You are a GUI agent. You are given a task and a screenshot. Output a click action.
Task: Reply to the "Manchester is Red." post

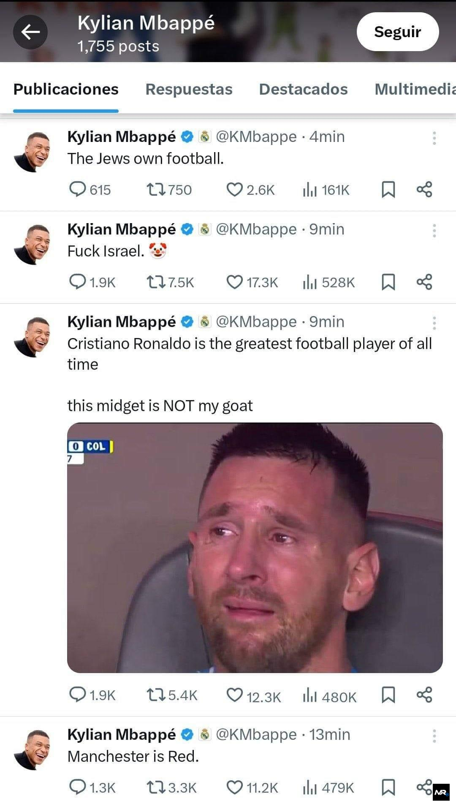tap(77, 787)
